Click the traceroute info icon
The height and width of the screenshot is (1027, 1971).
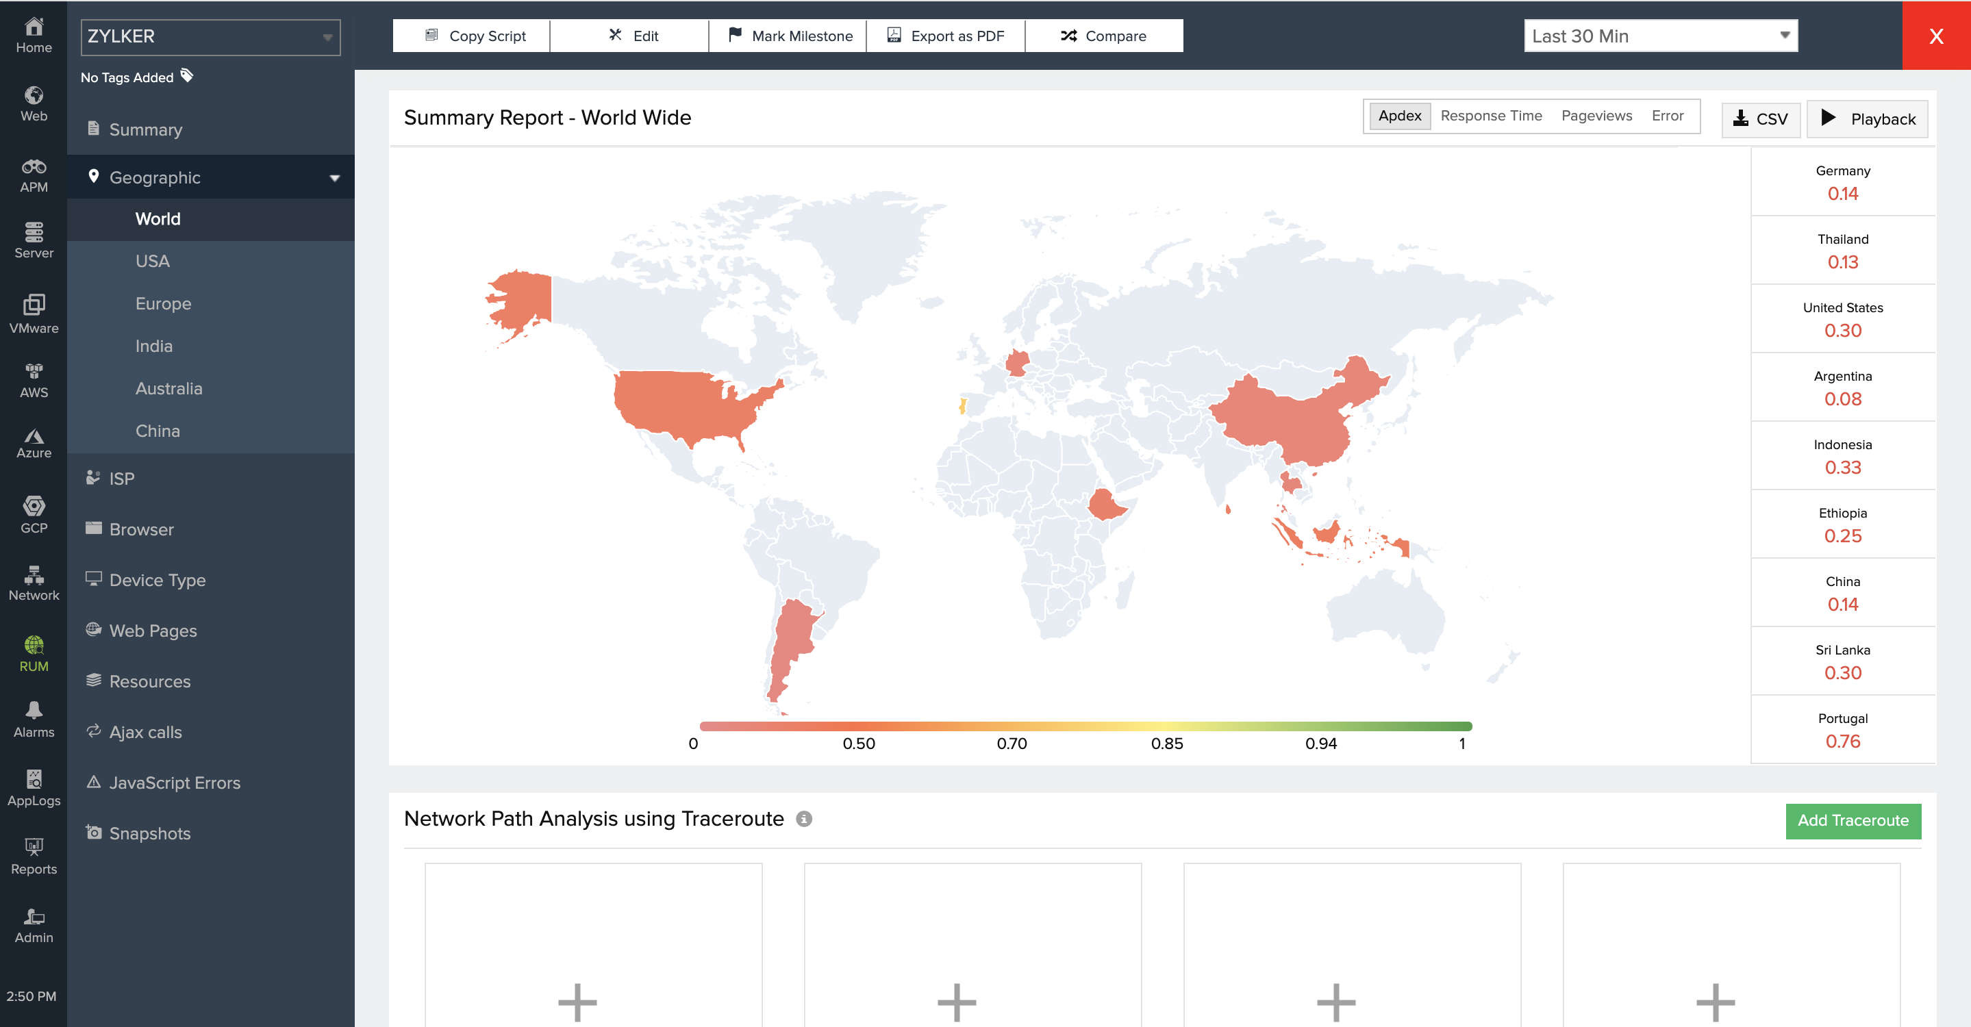tap(803, 819)
